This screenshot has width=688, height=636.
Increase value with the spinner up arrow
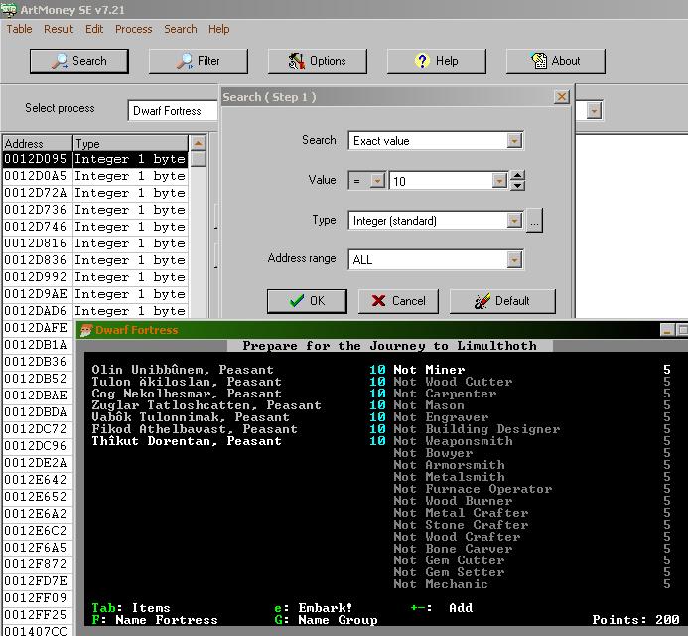tap(518, 175)
